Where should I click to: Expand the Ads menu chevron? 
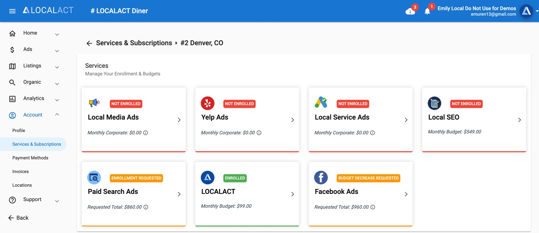click(x=57, y=51)
